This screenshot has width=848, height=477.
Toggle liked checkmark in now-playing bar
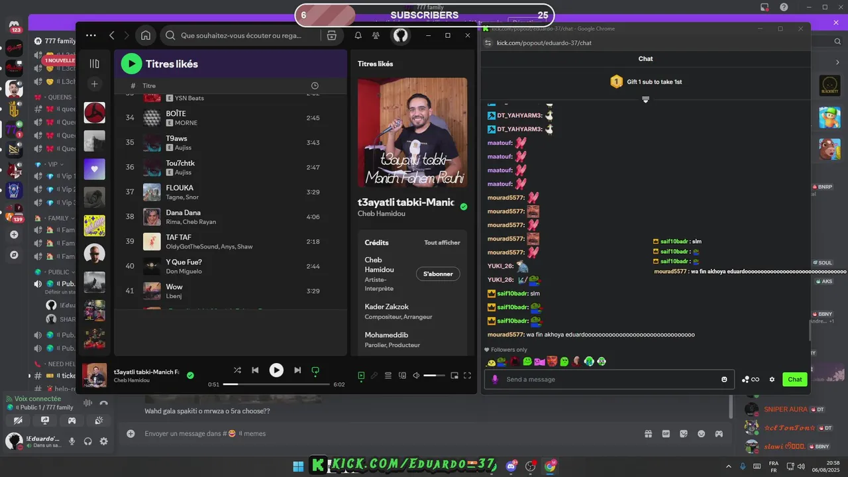pos(190,375)
